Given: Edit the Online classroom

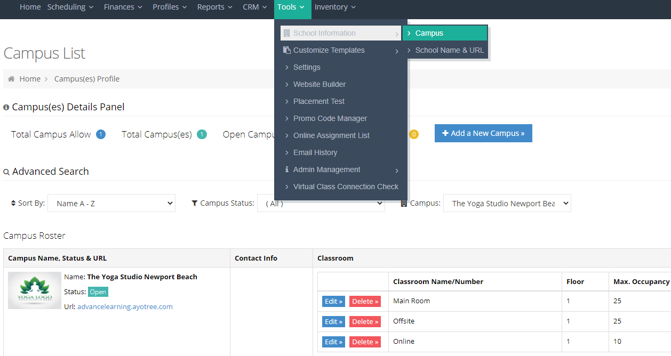Looking at the screenshot, I should (333, 342).
